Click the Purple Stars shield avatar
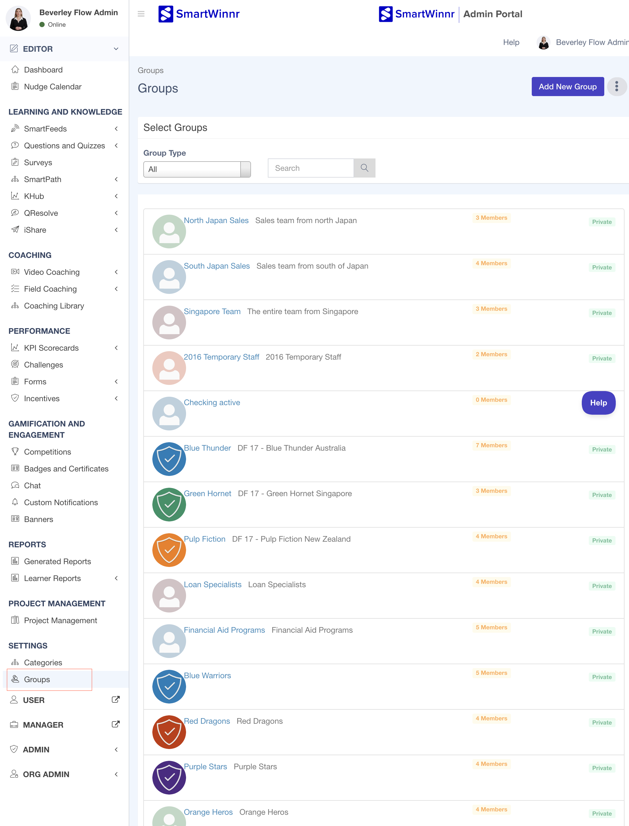This screenshot has height=826, width=629. [169, 777]
